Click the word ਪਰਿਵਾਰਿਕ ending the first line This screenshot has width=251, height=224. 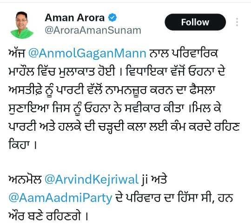click(x=195, y=53)
